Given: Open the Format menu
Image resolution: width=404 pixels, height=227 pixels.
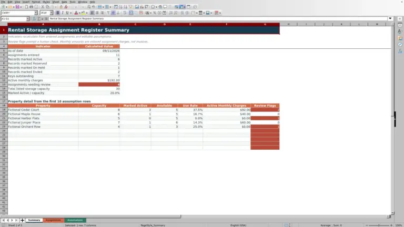Looking at the screenshot, I should 36,2.
